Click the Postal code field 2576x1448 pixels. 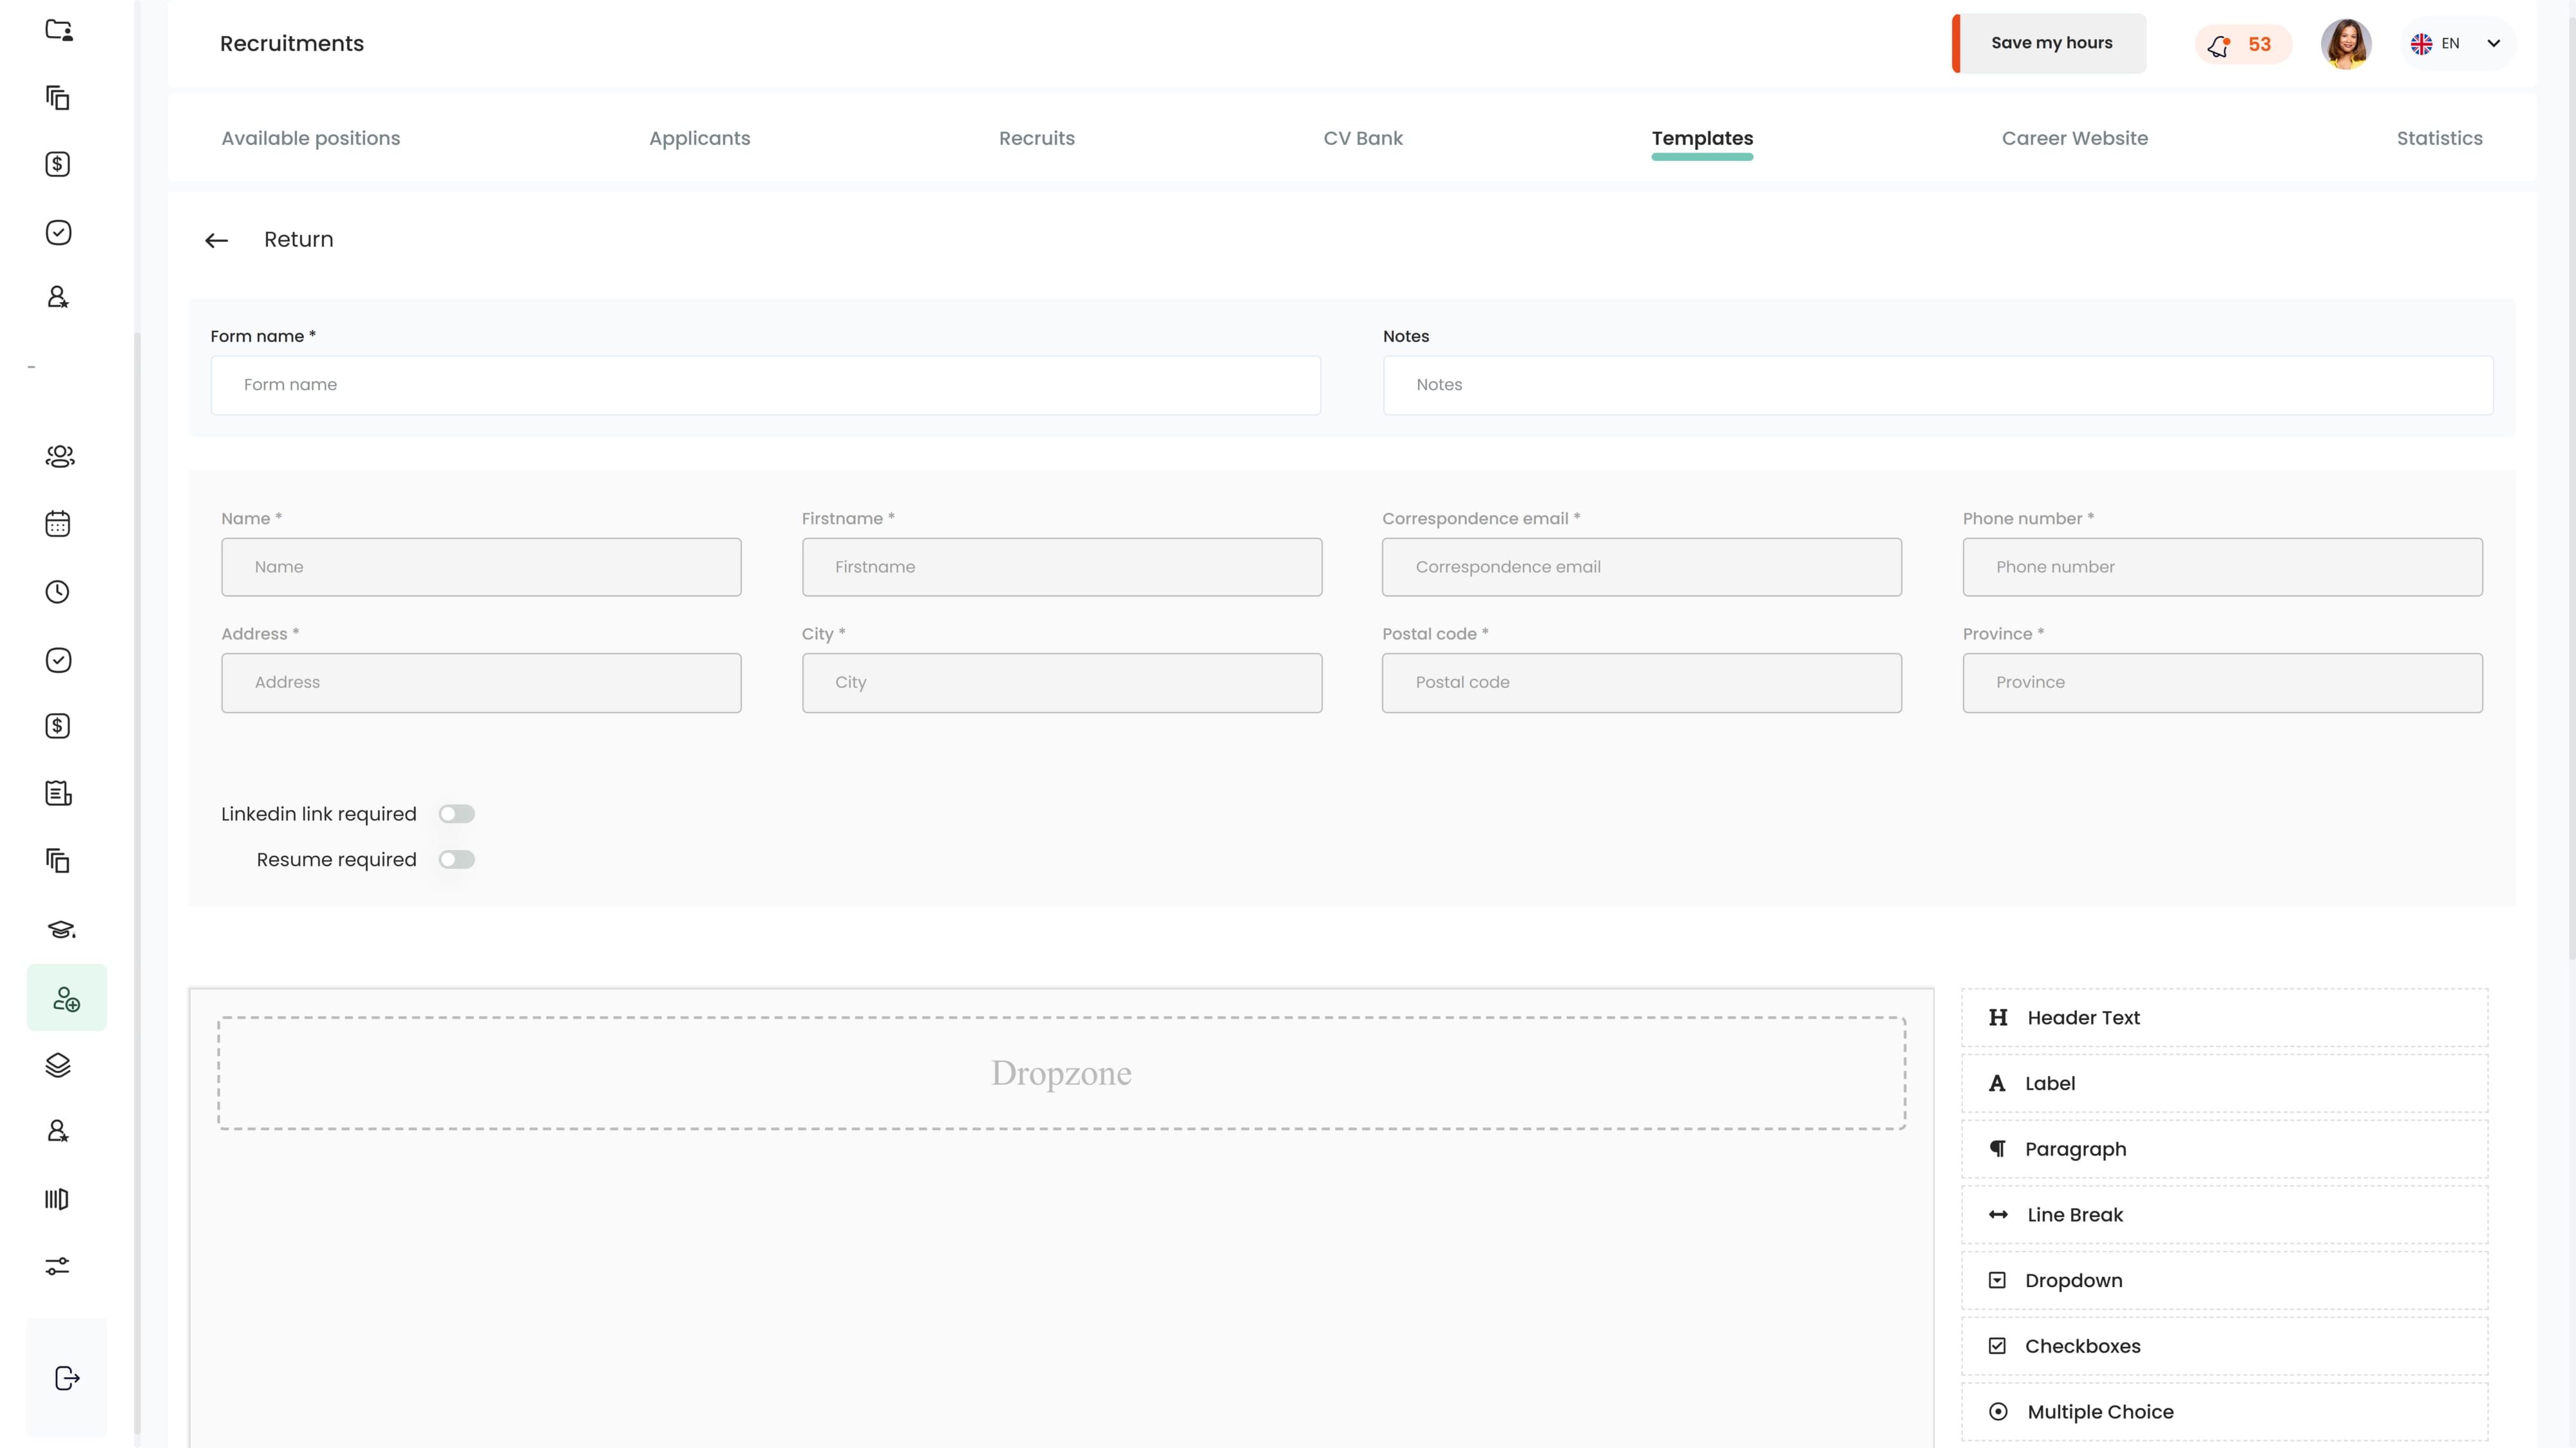1641,683
